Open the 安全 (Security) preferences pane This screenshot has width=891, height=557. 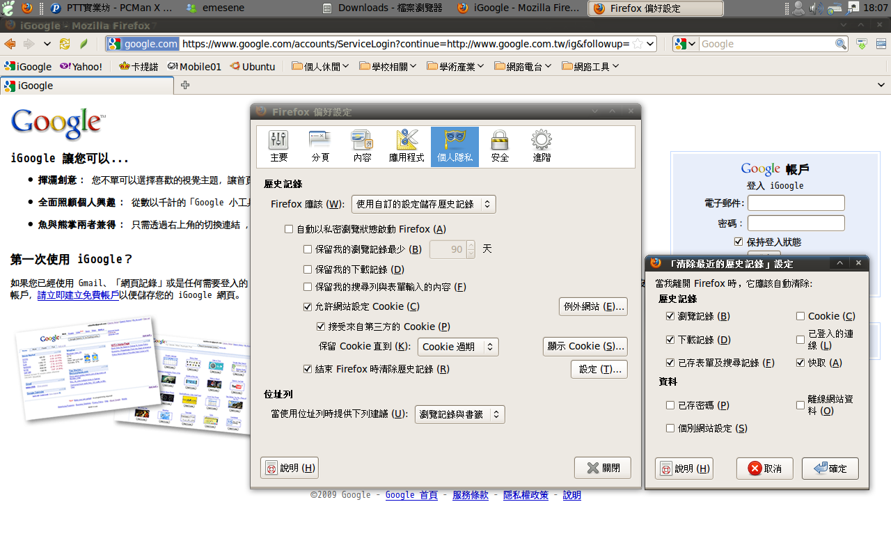(500, 146)
